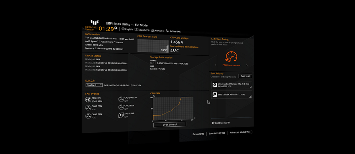Screen dimensions: 355x154
Task: Click the Advanced Mode exit arrow icon
Action: tap(251, 132)
